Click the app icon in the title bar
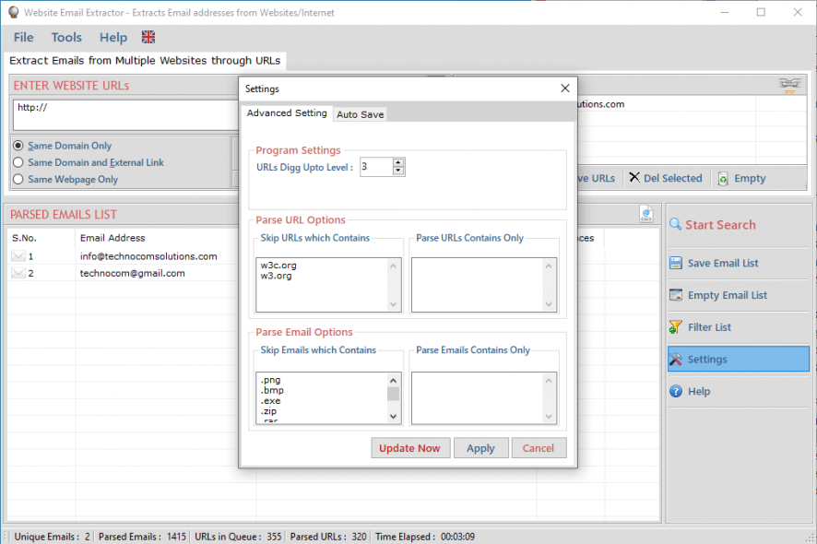The height and width of the screenshot is (544, 817). point(14,12)
